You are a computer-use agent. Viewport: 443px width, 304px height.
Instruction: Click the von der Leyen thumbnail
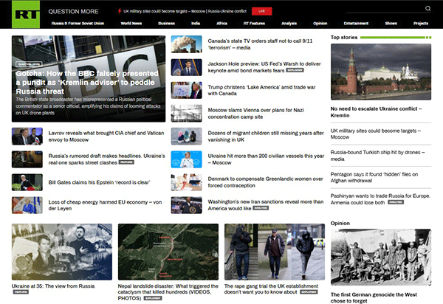27,205
